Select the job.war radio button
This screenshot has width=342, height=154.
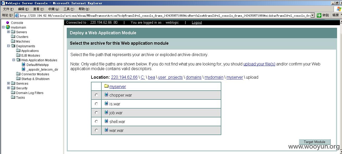click(x=96, y=113)
